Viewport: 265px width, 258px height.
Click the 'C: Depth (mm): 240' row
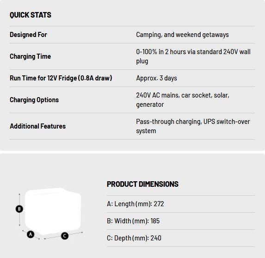(181, 238)
